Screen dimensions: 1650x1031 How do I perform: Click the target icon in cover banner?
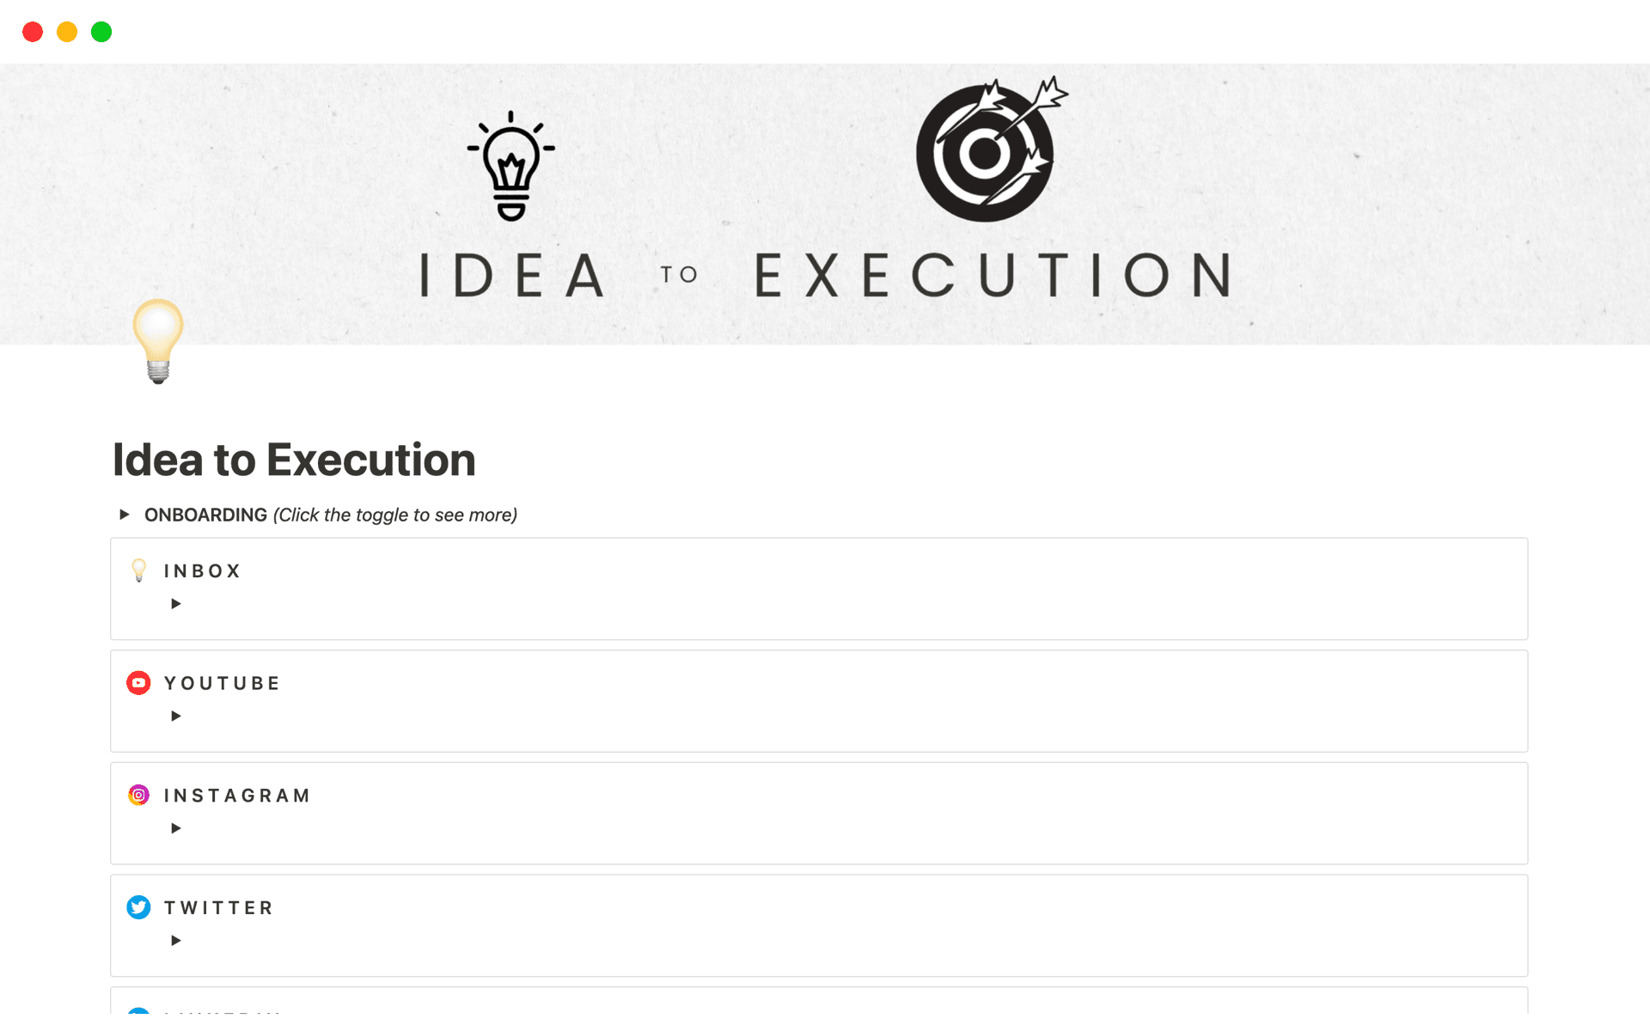pyautogui.click(x=988, y=150)
